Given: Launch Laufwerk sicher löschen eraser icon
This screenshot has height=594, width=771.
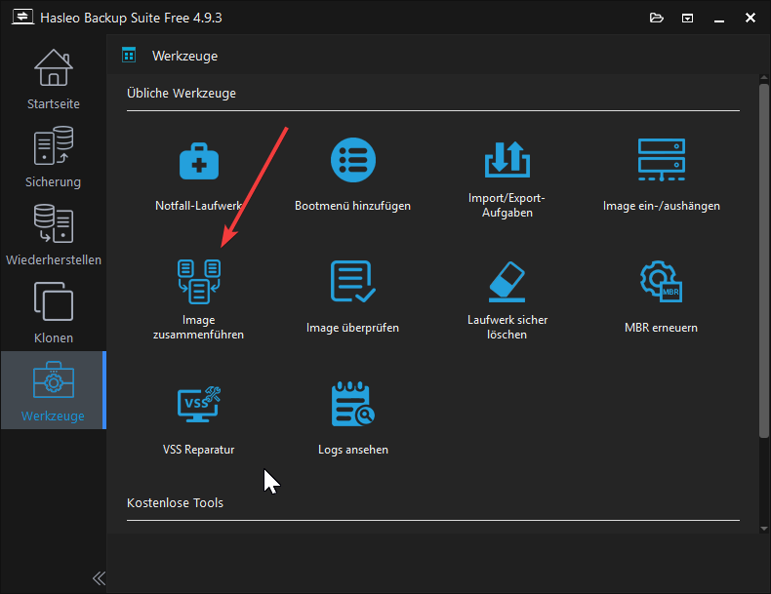Looking at the screenshot, I should coord(507,282).
